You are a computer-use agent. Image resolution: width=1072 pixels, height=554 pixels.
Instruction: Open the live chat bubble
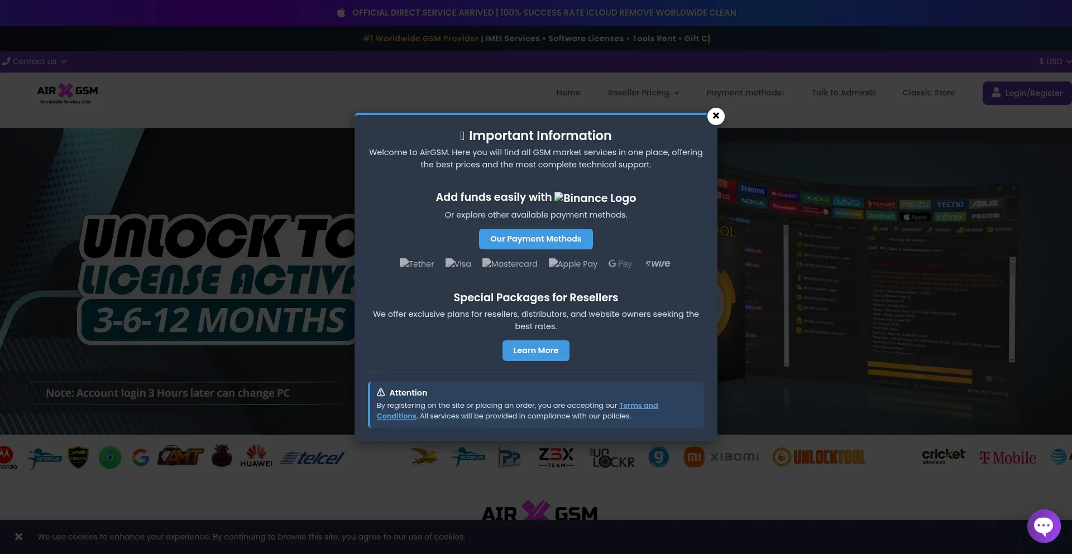tap(1044, 526)
